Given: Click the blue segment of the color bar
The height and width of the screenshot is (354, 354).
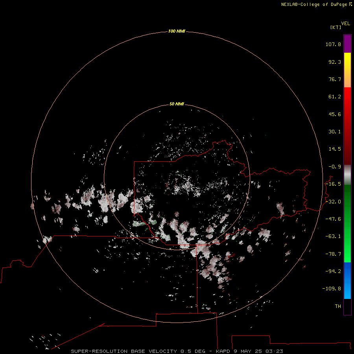Looking at the screenshot, I should click(347, 280).
